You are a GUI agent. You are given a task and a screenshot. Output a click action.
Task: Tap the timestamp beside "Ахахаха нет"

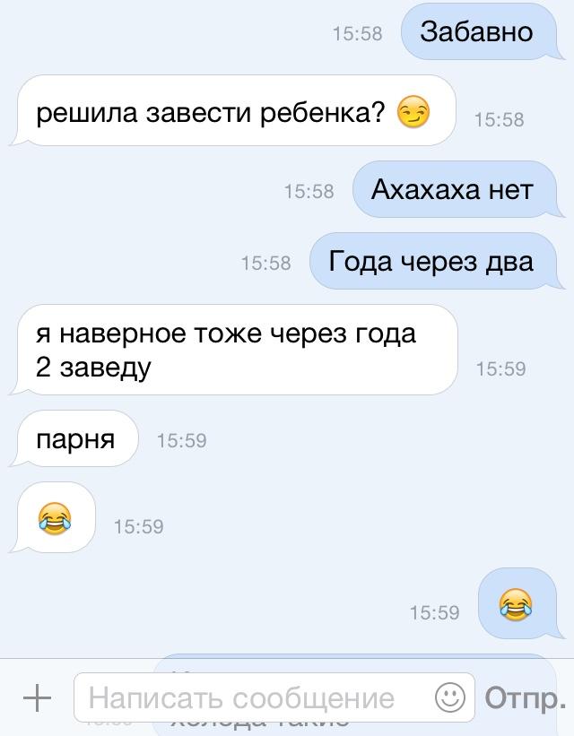pyautogui.click(x=309, y=192)
